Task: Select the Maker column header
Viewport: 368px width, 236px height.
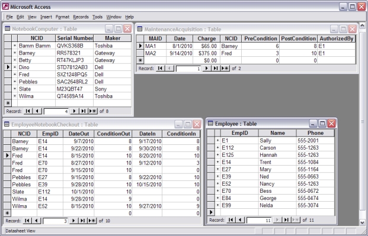Action: pyautogui.click(x=113, y=38)
